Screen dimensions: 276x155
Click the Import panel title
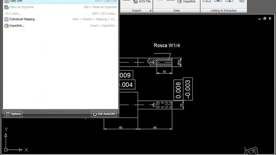pyautogui.click(x=136, y=10)
